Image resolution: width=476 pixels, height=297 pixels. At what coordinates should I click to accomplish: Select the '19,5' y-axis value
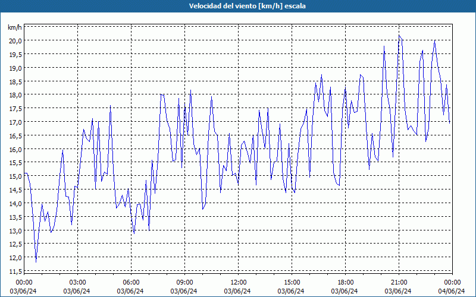click(15, 55)
